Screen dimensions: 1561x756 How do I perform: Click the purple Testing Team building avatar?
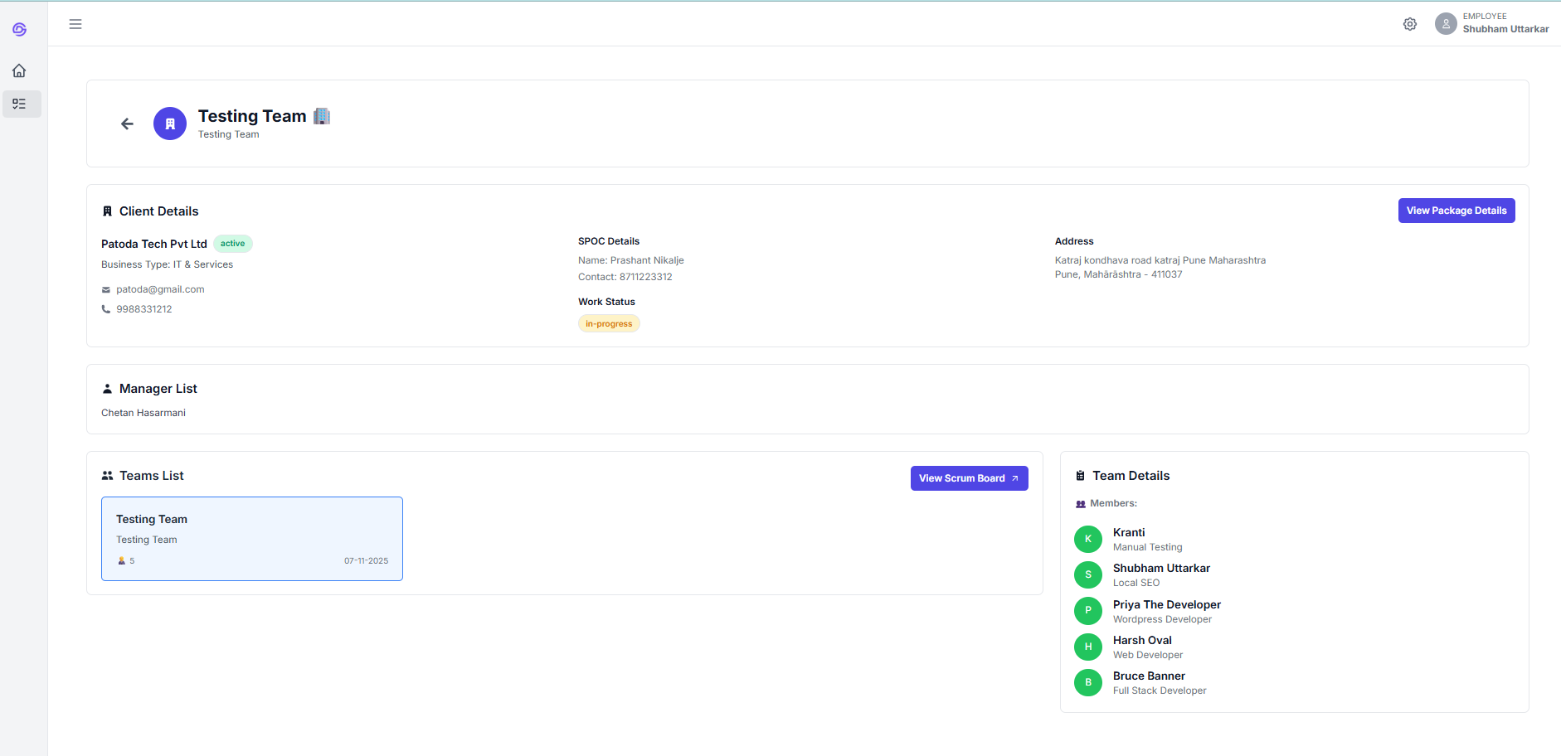(170, 124)
